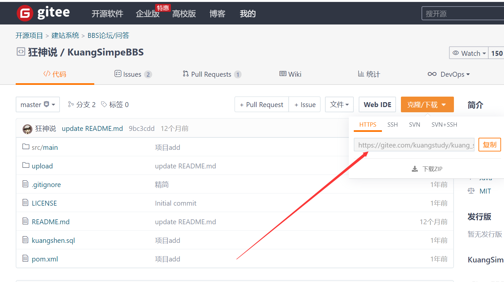
Task: Click the update README.md commit message in header
Action: 92,129
